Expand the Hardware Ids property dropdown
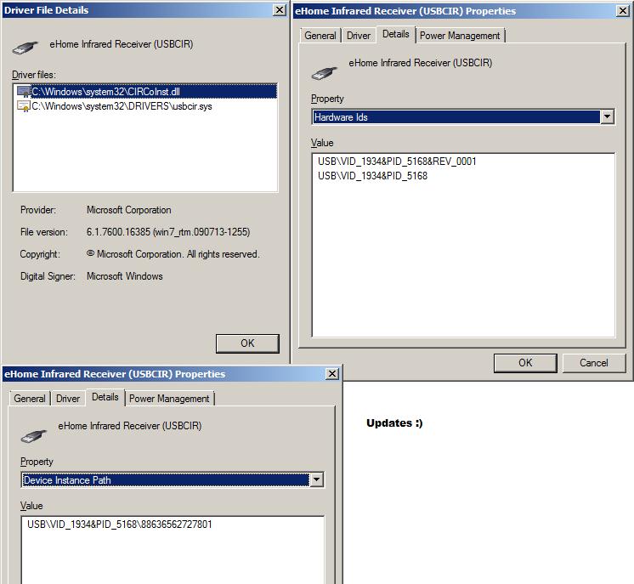The height and width of the screenshot is (584, 634). (x=607, y=117)
